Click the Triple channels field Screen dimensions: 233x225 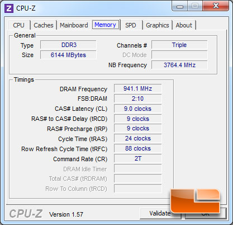click(x=179, y=45)
